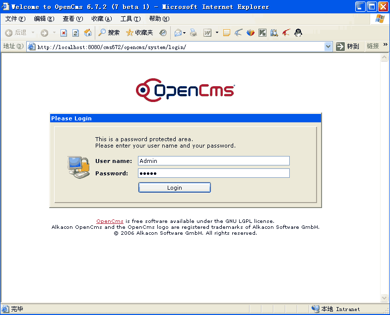Viewport: 390px width, 315px height.
Task: Click the gray bird toolbar icon
Action: 239,33
